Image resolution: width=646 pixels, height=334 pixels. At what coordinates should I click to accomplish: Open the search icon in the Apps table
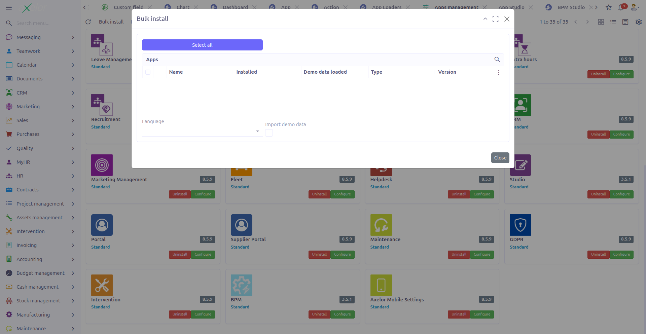497,60
